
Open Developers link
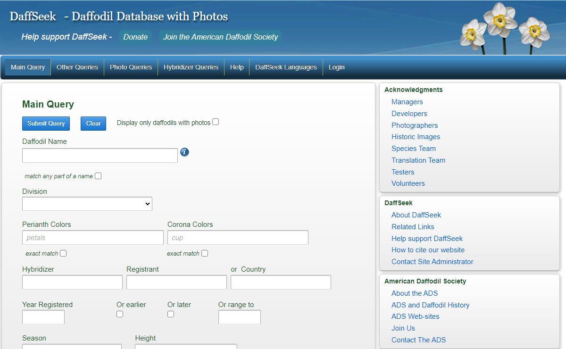[409, 114]
